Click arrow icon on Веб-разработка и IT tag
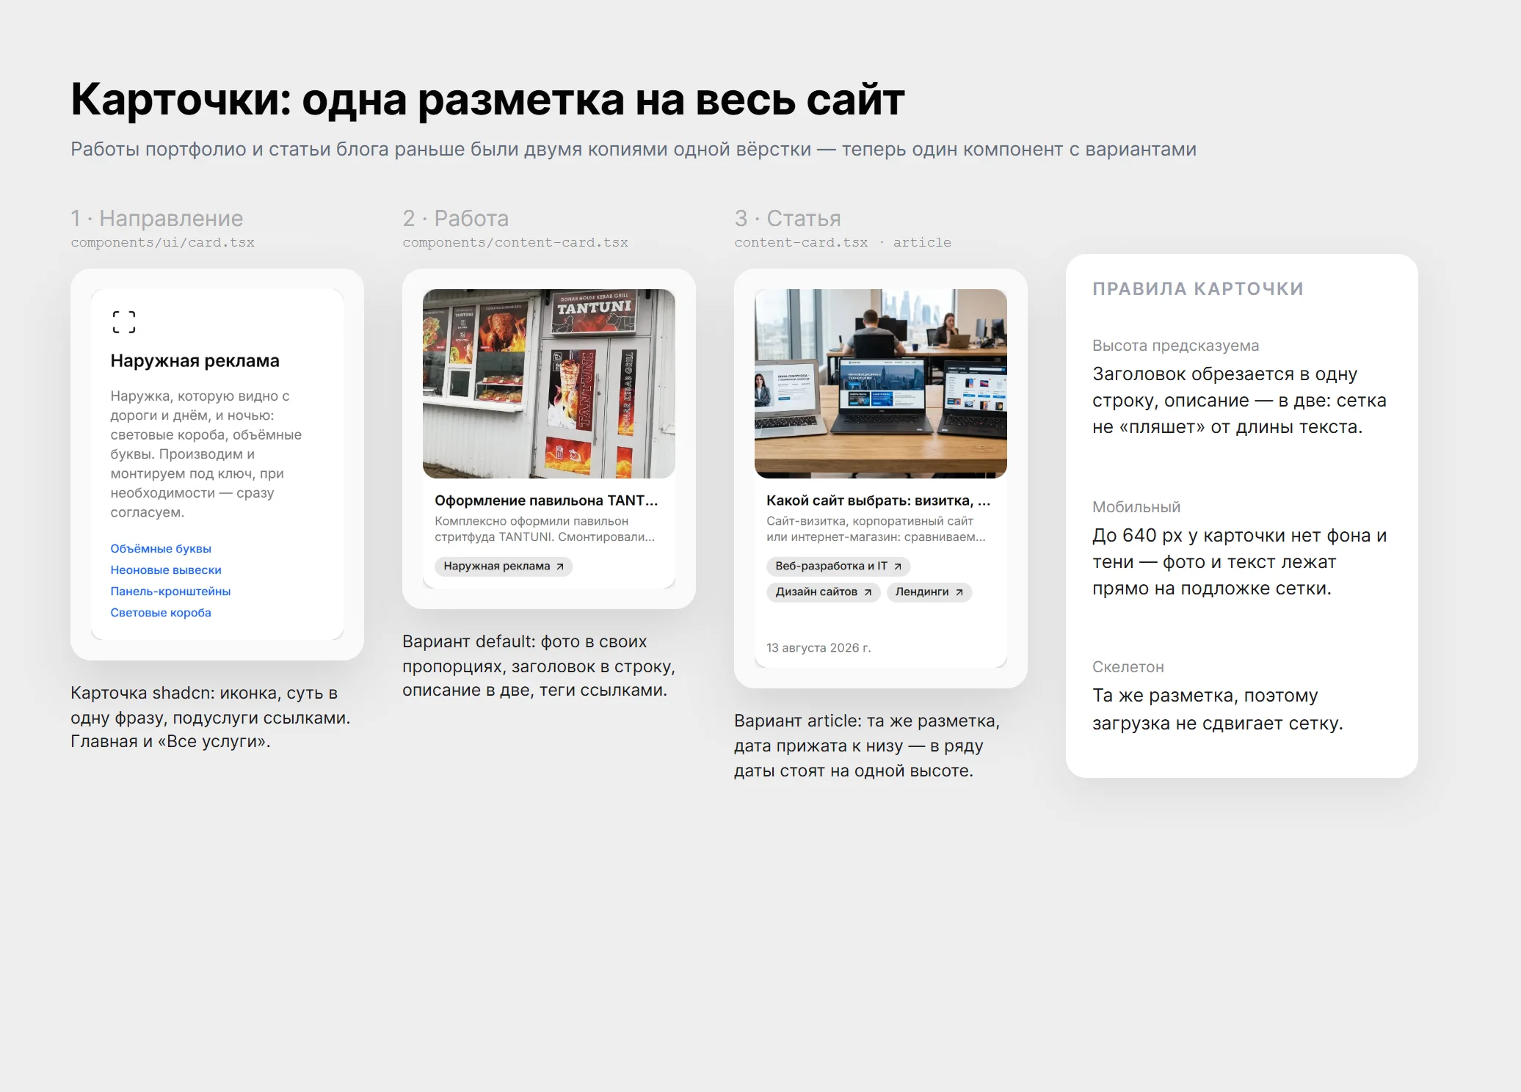Viewport: 1521px width, 1092px height. [897, 567]
